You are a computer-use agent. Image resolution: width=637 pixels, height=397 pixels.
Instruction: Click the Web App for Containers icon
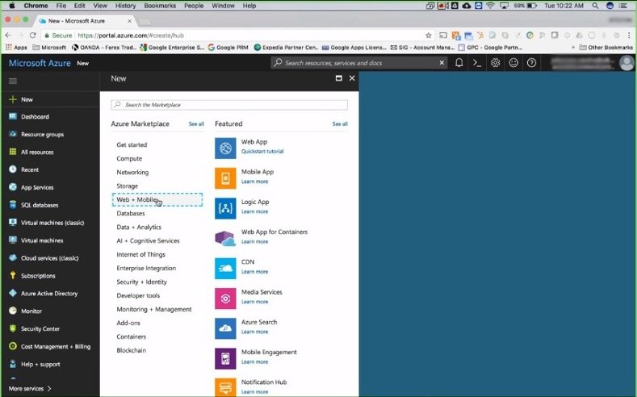click(225, 238)
